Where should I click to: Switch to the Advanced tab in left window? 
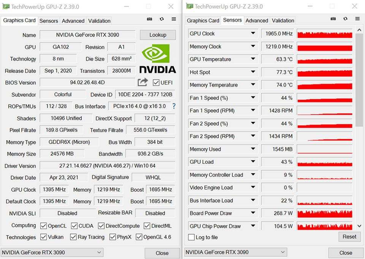(x=73, y=21)
